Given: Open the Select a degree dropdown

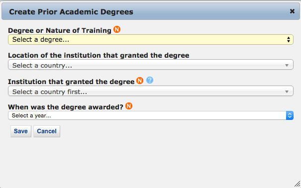Looking at the screenshot, I should [151, 39].
